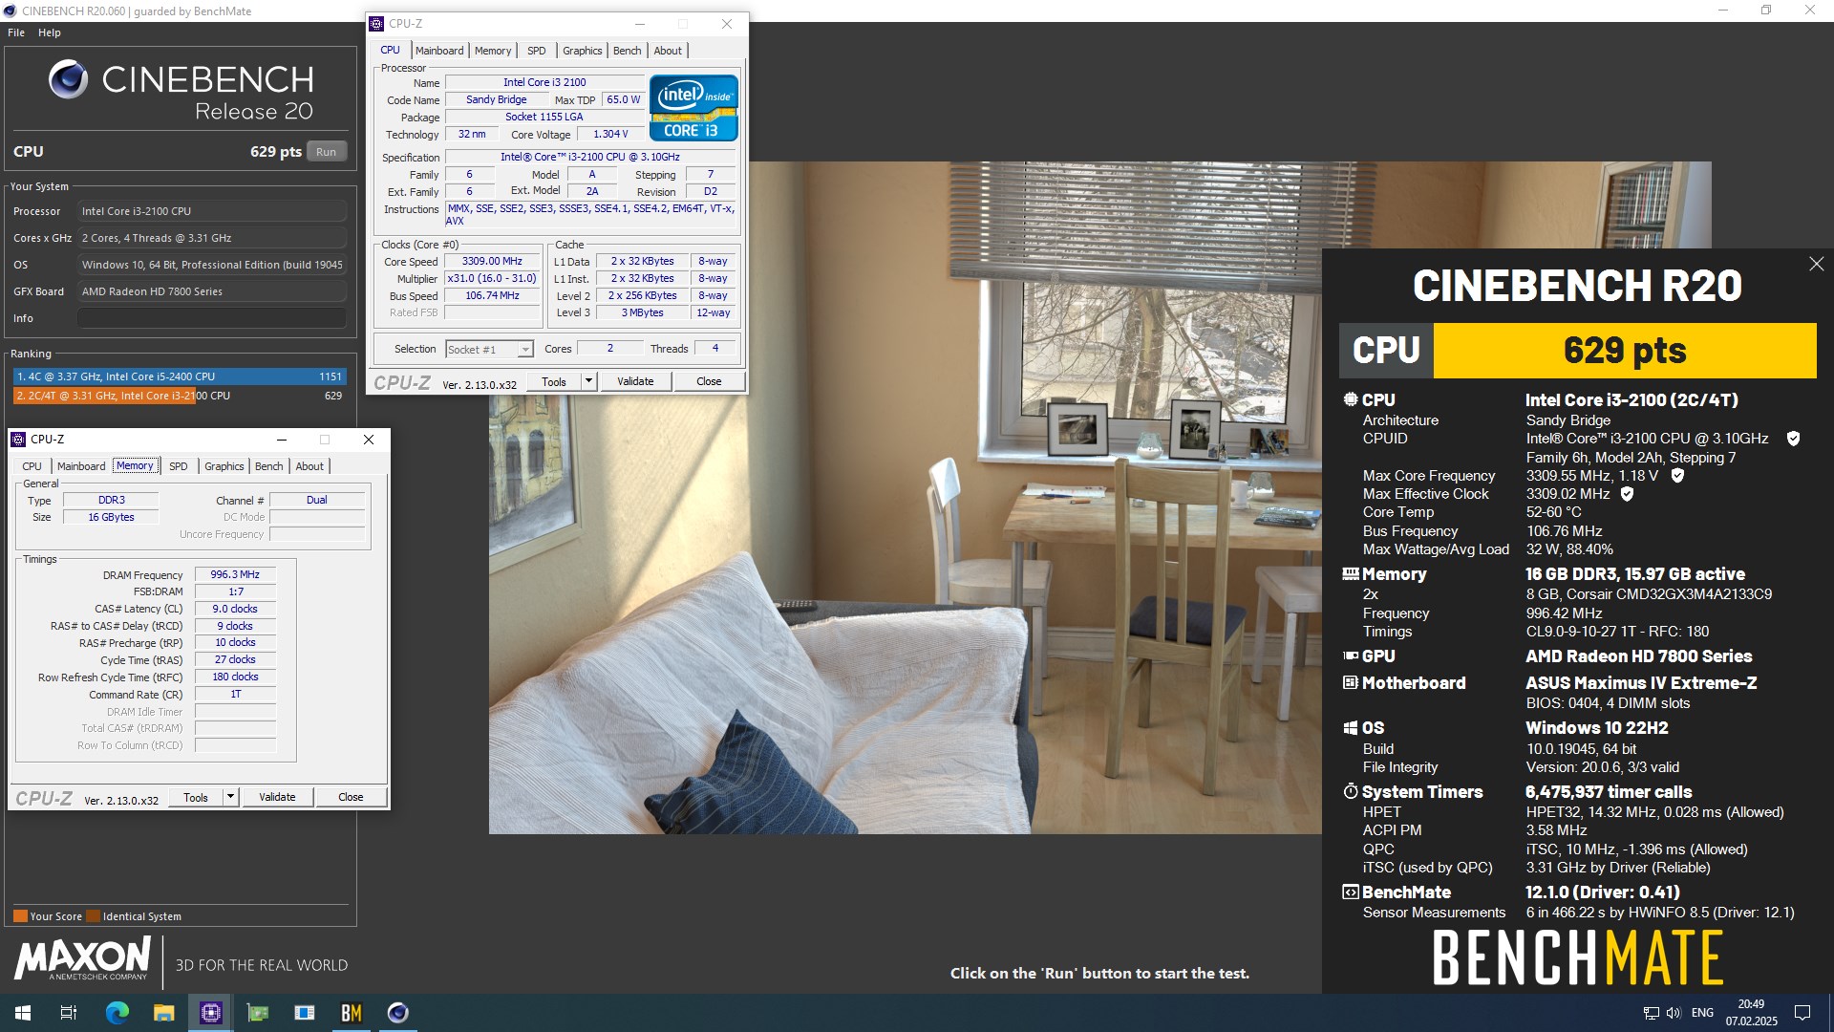Open the notification center icon
1834x1032 pixels.
(1802, 1013)
